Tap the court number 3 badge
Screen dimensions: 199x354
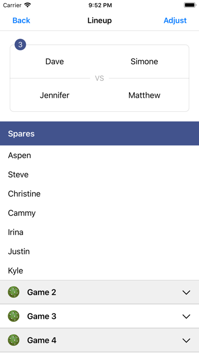(20, 44)
